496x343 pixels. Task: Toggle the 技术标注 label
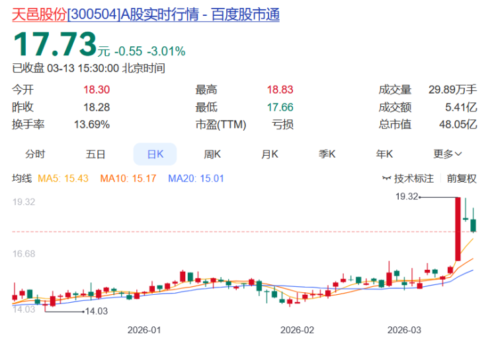(x=414, y=179)
